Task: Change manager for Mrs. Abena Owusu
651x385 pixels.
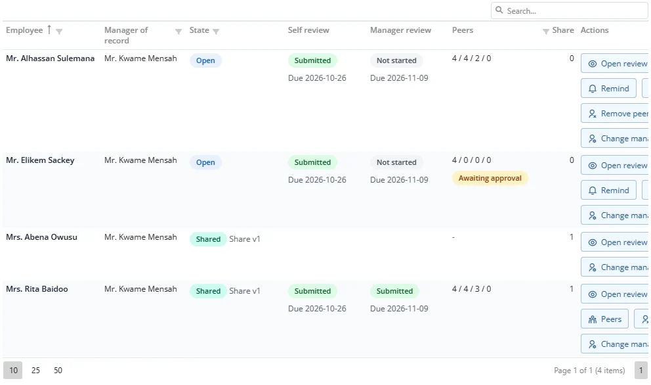Action: (615, 267)
